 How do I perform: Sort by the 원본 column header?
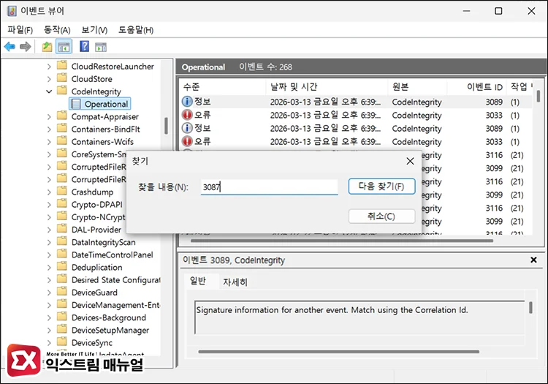pos(417,87)
